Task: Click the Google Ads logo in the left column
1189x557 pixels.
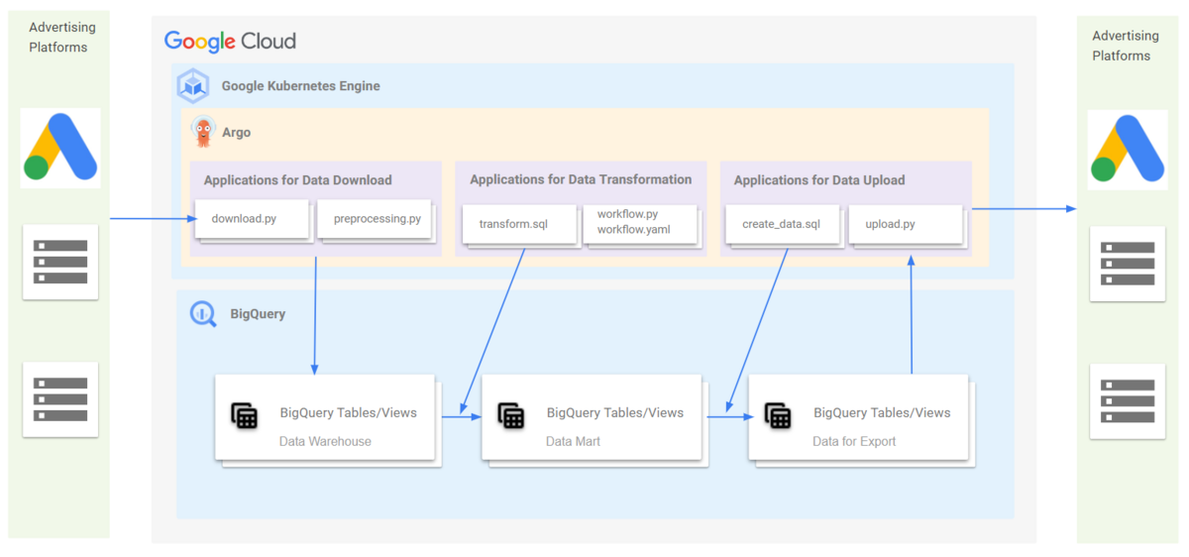Action: (x=60, y=148)
